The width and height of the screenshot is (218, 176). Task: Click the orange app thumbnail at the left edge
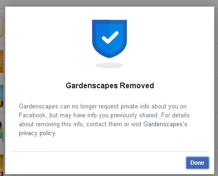point(1,61)
